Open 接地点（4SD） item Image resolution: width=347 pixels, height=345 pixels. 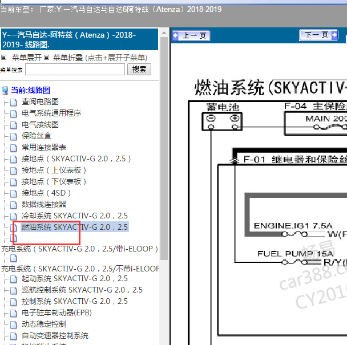pos(46,193)
